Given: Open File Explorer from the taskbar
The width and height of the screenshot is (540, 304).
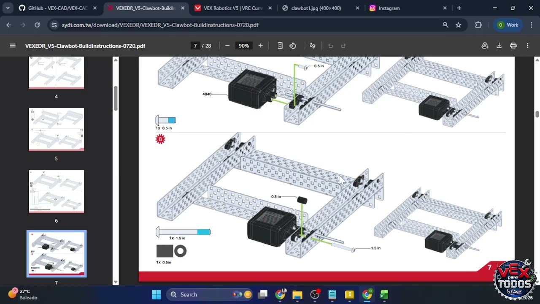Looking at the screenshot, I should (297, 295).
